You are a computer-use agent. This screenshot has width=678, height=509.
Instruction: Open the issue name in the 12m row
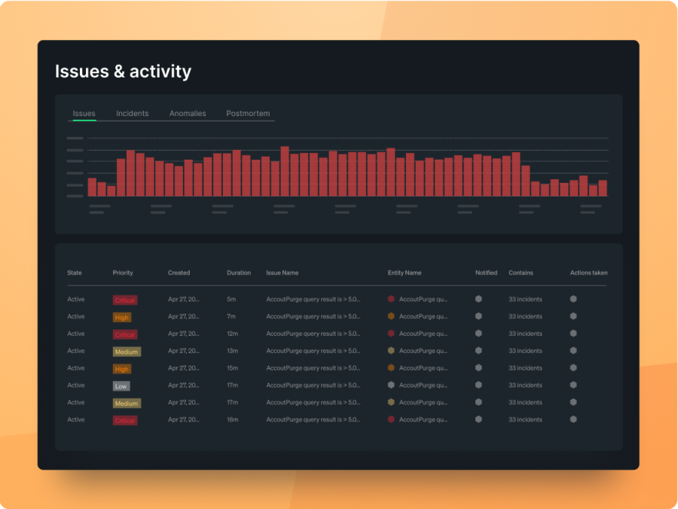313,334
